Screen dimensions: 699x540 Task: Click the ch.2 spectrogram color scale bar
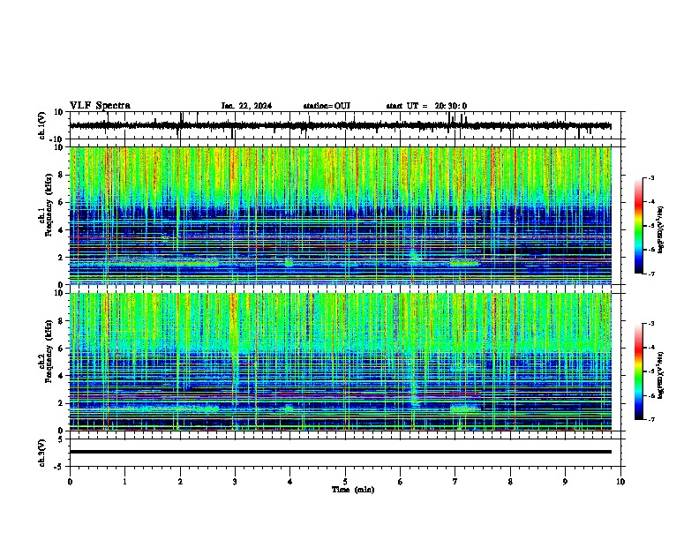[639, 371]
